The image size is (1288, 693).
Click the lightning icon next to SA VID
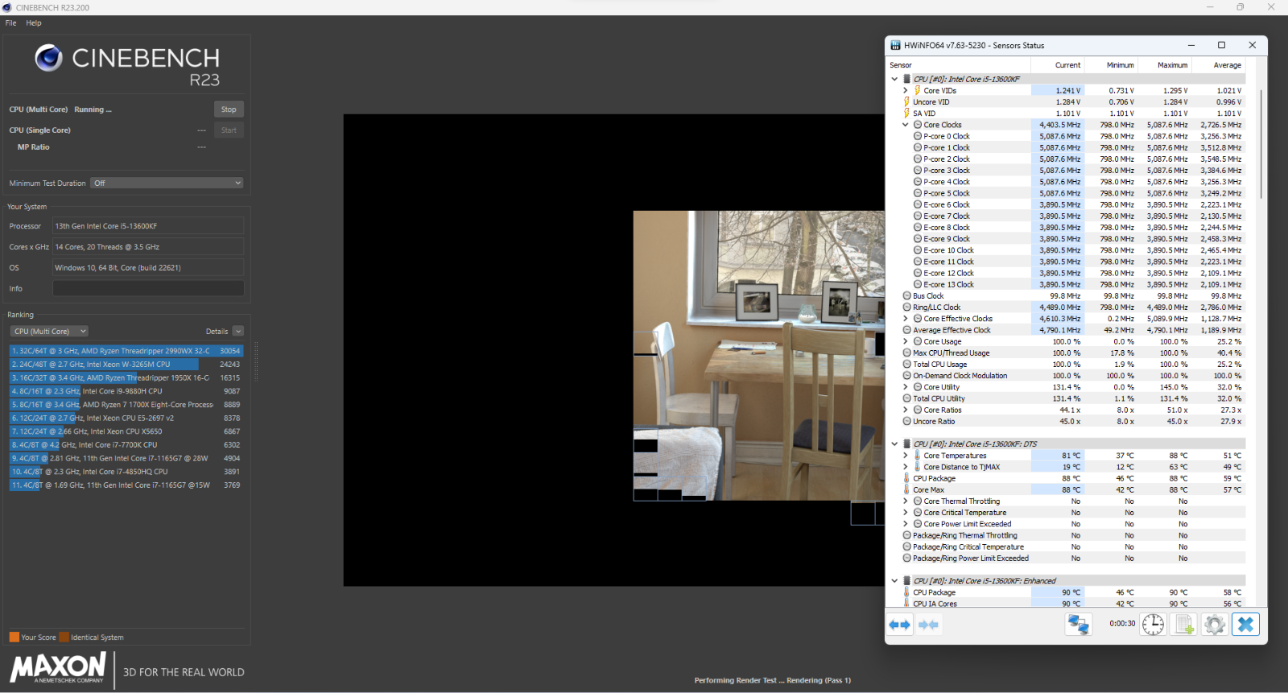pyautogui.click(x=906, y=113)
